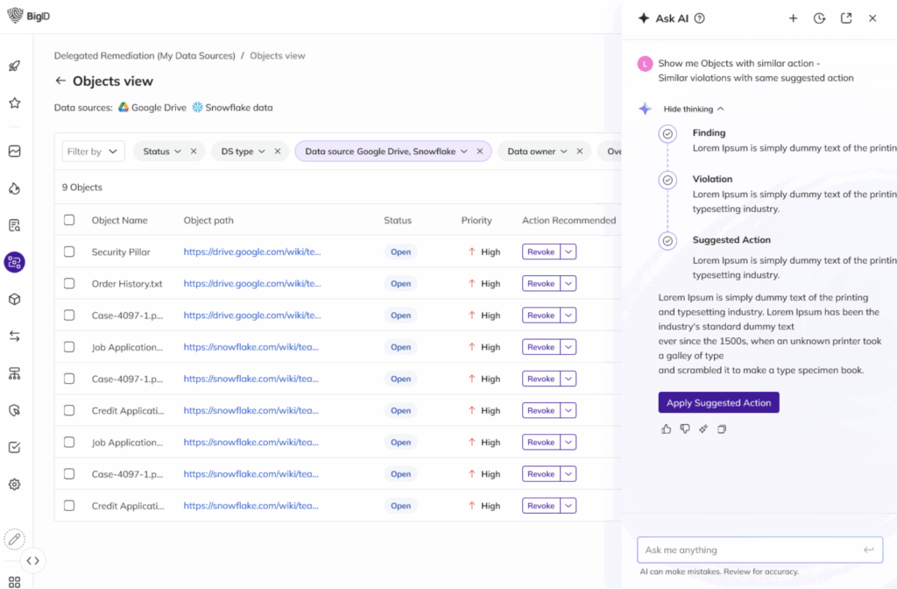
Task: Open the Order History.txt Google Drive link
Action: tap(252, 284)
